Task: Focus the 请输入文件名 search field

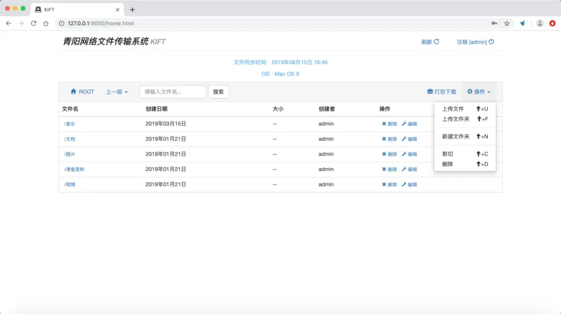Action: click(173, 92)
